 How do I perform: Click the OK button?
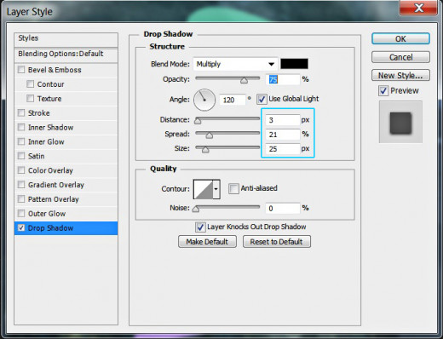pos(400,39)
